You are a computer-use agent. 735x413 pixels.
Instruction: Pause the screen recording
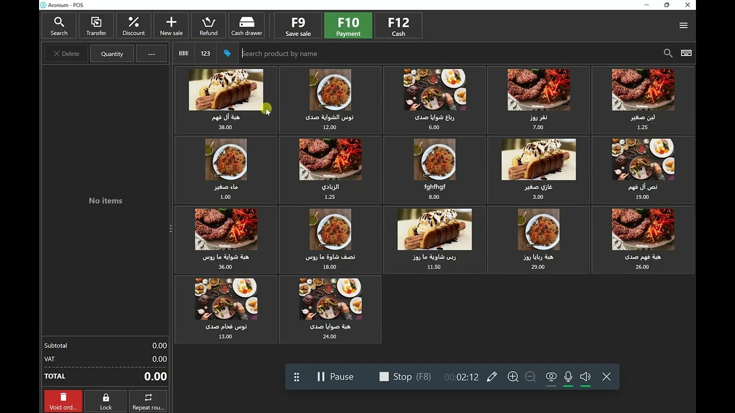click(335, 377)
